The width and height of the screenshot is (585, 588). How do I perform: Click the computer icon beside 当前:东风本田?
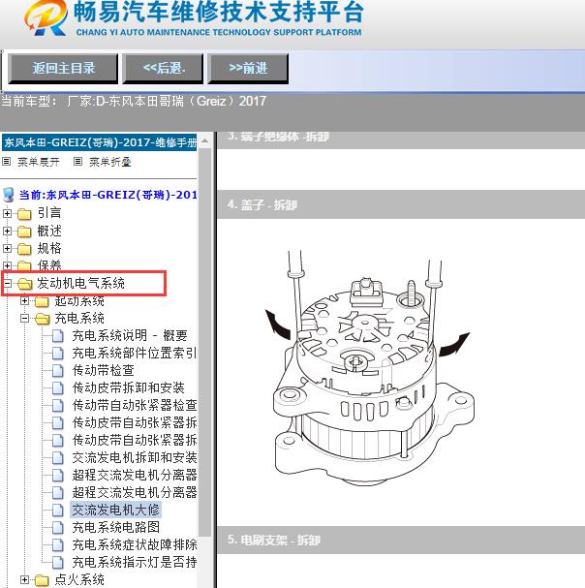pyautogui.click(x=9, y=195)
